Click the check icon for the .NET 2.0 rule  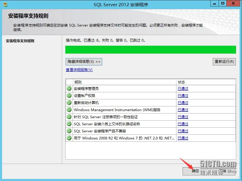(69, 138)
